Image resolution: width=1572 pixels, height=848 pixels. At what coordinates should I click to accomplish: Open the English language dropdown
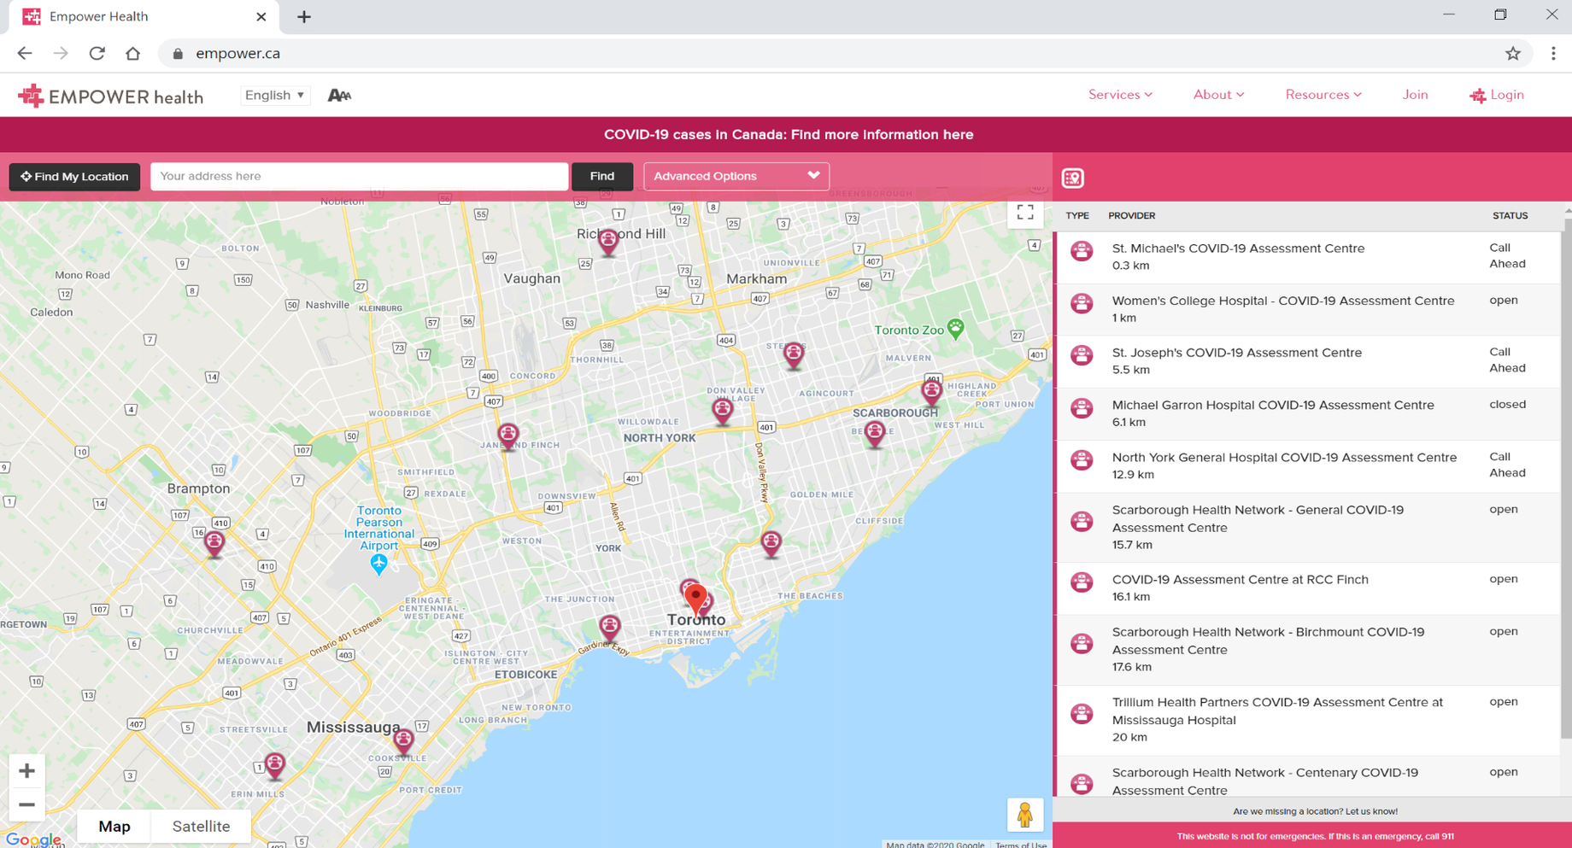[275, 95]
